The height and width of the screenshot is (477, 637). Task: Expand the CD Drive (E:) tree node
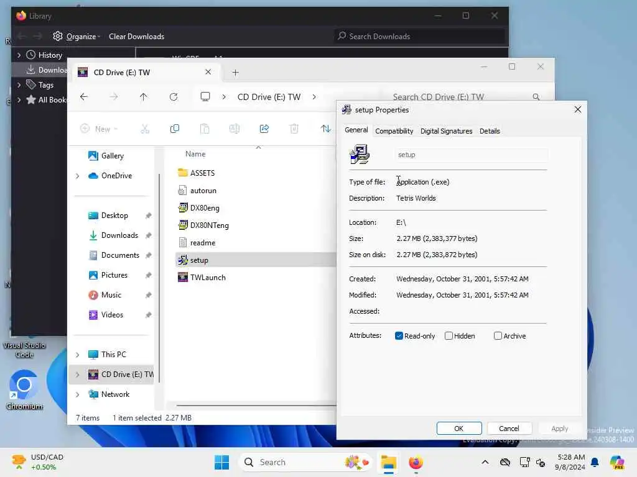coord(77,375)
